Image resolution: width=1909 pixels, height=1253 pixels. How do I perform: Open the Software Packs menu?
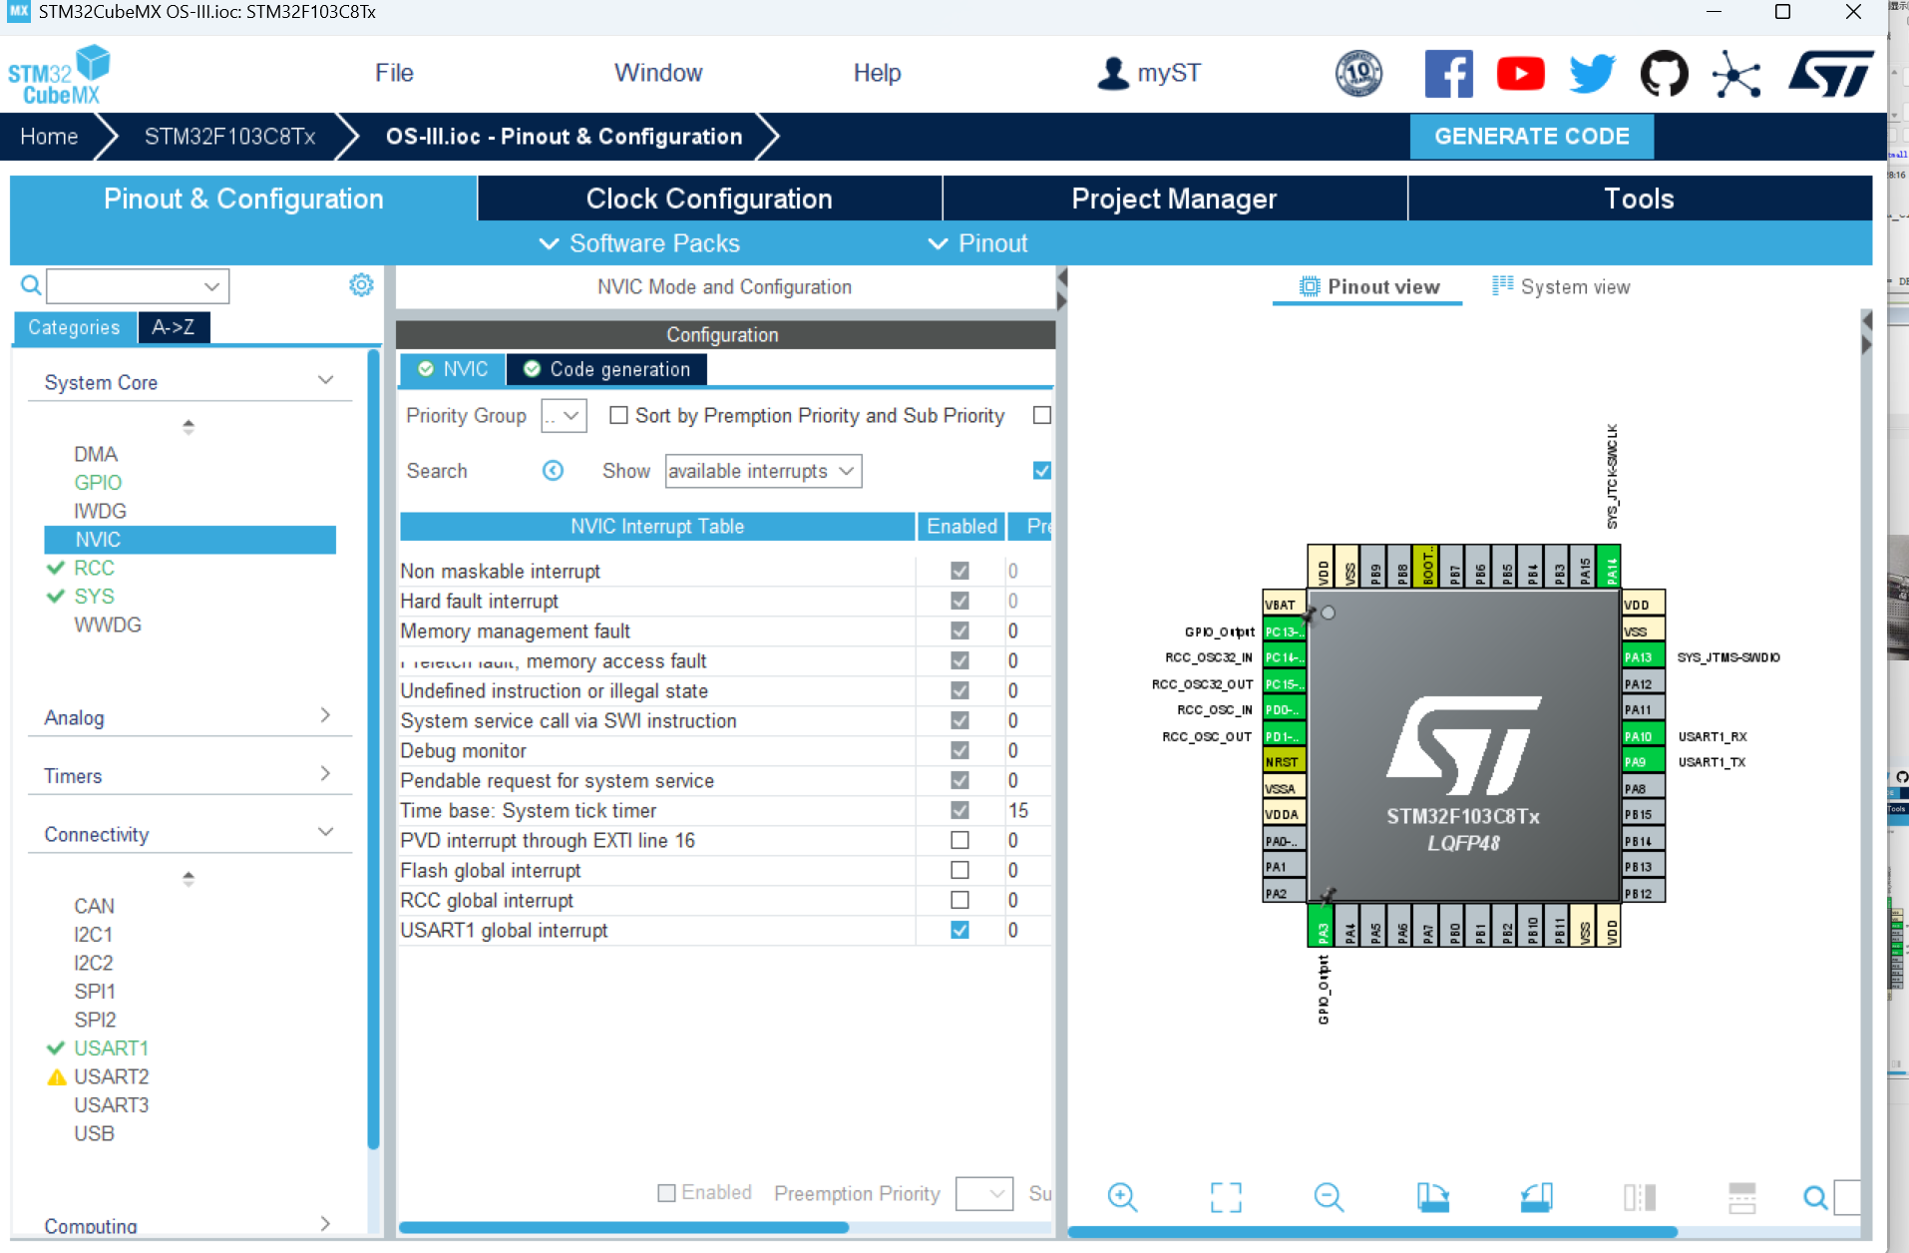click(639, 243)
